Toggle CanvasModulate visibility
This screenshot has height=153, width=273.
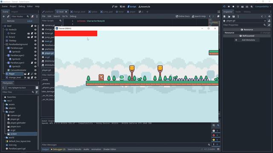click(x=35, y=70)
